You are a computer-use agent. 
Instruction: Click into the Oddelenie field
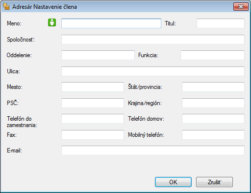pos(98,55)
